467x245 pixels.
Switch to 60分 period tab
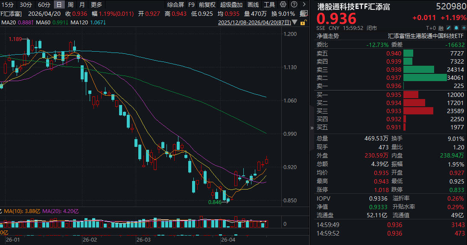pos(44,5)
